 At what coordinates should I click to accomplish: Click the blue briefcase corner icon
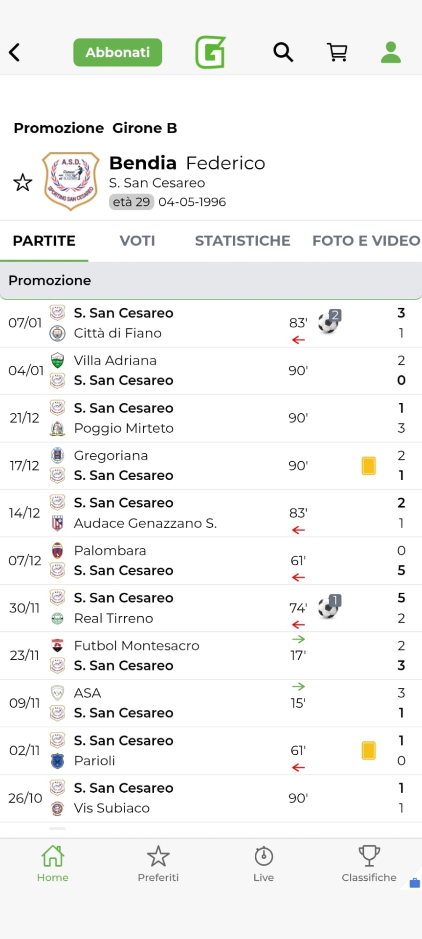tap(415, 883)
